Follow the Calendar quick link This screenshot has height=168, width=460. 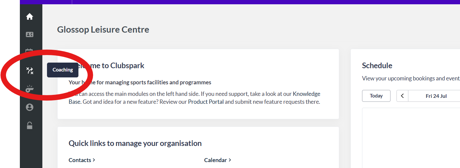pos(215,160)
